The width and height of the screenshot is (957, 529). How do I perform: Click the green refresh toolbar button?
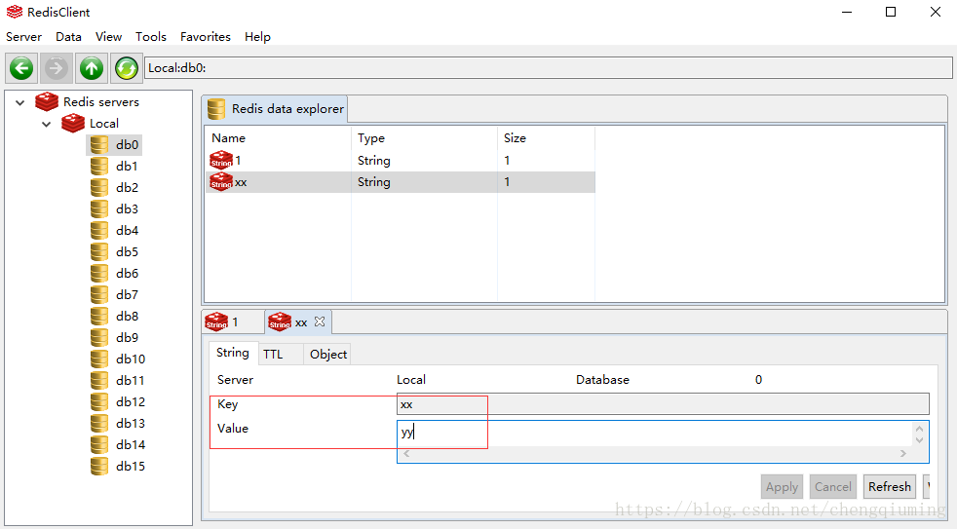(127, 68)
